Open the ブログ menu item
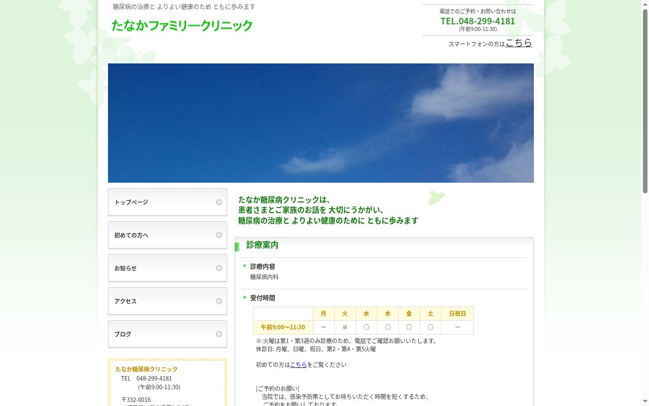 (167, 334)
